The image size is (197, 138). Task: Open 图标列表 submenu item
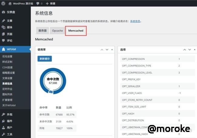(7, 94)
